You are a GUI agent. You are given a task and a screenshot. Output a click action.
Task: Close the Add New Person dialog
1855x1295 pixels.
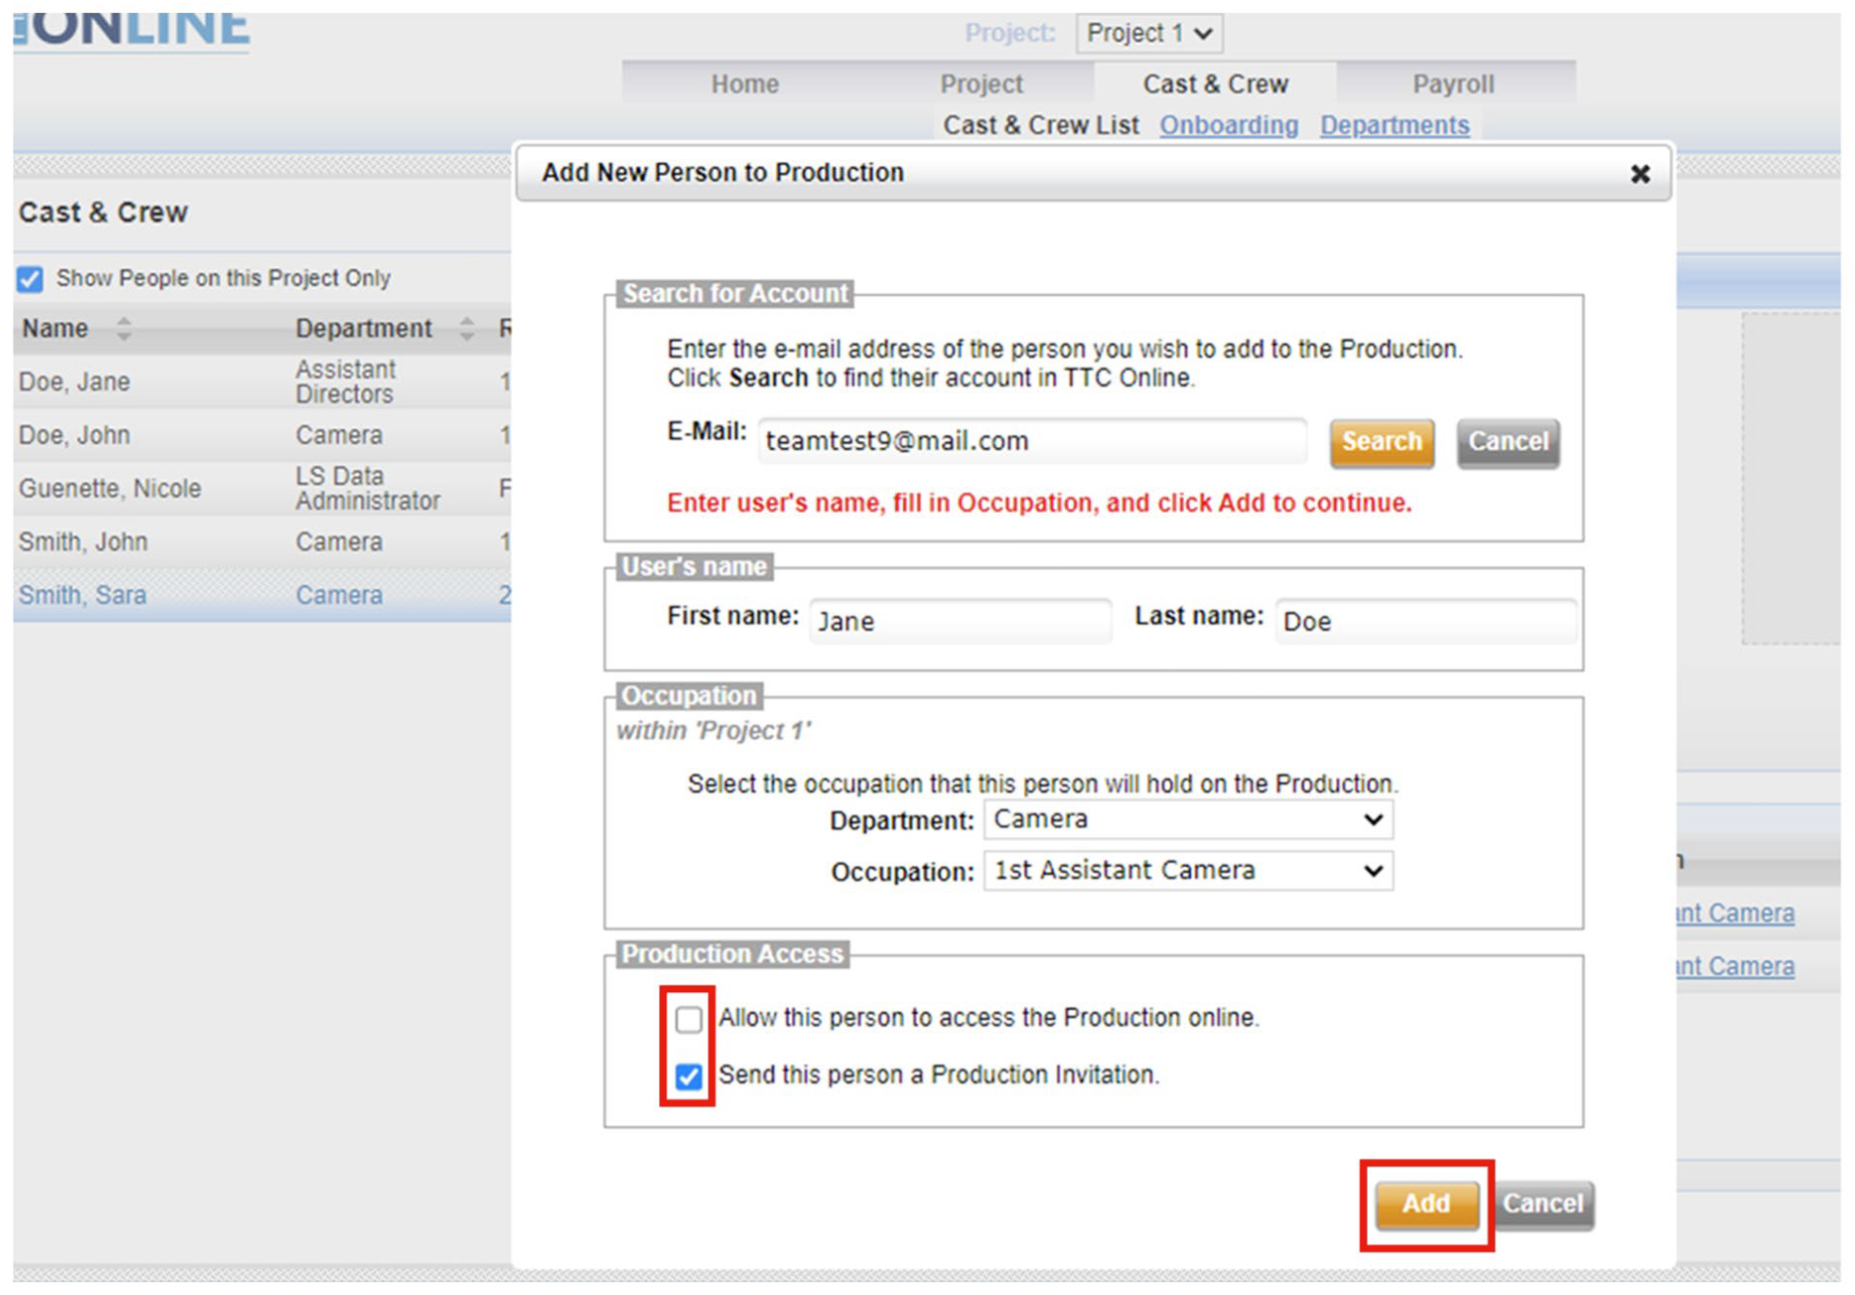(x=1639, y=174)
